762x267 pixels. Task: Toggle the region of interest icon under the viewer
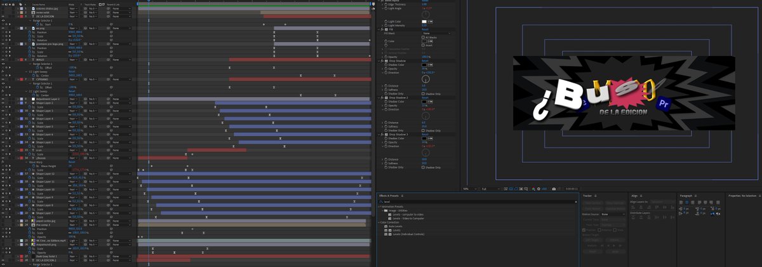coord(521,189)
